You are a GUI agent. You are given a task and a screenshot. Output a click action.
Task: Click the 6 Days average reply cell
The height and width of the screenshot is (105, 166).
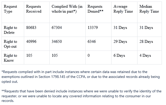(119, 55)
